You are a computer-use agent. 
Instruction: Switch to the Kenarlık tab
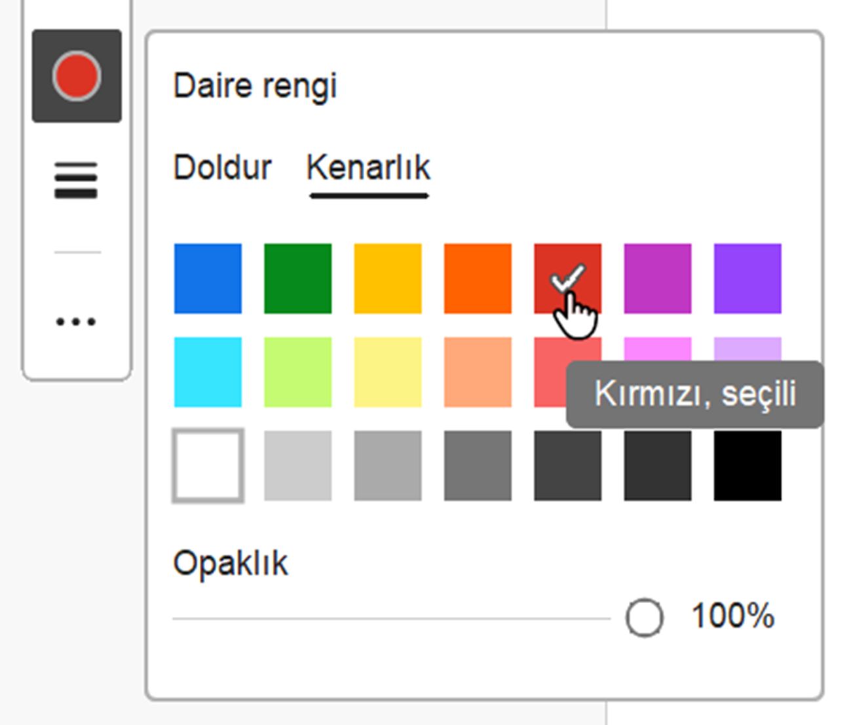tap(369, 167)
